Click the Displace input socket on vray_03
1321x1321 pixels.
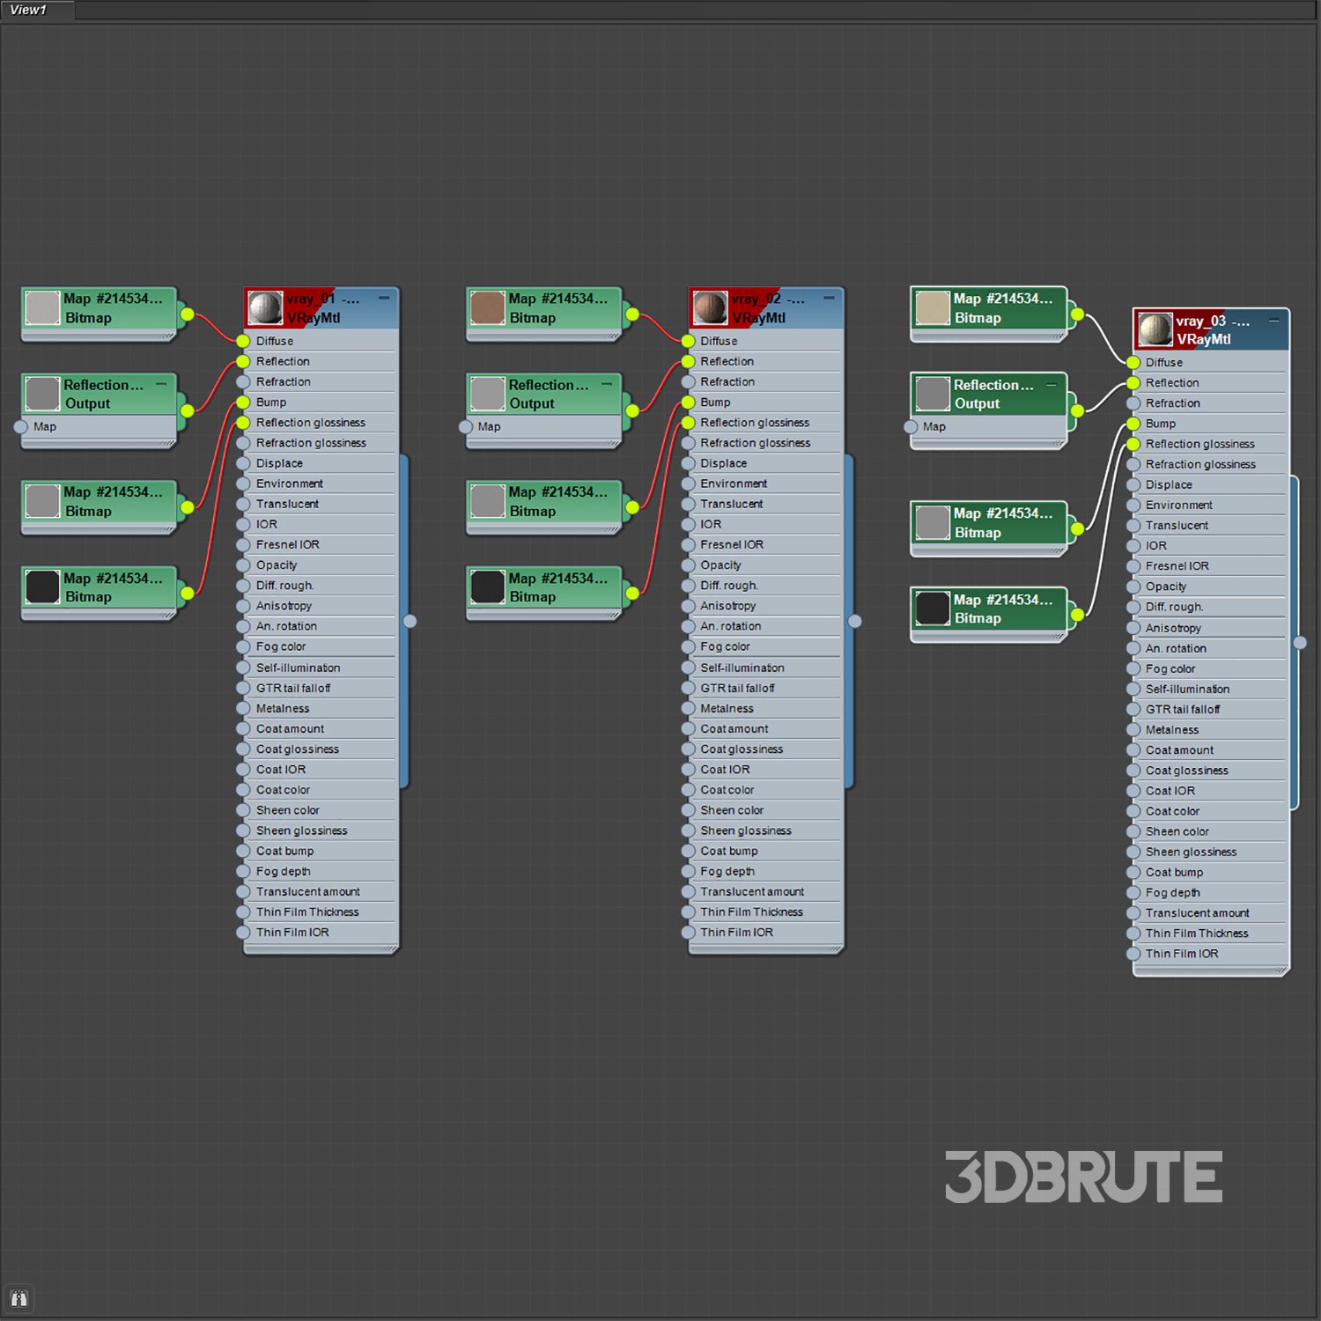point(1133,484)
